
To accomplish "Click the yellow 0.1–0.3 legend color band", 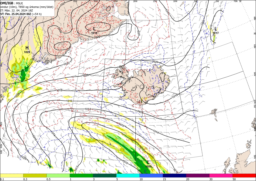I will (12, 175).
